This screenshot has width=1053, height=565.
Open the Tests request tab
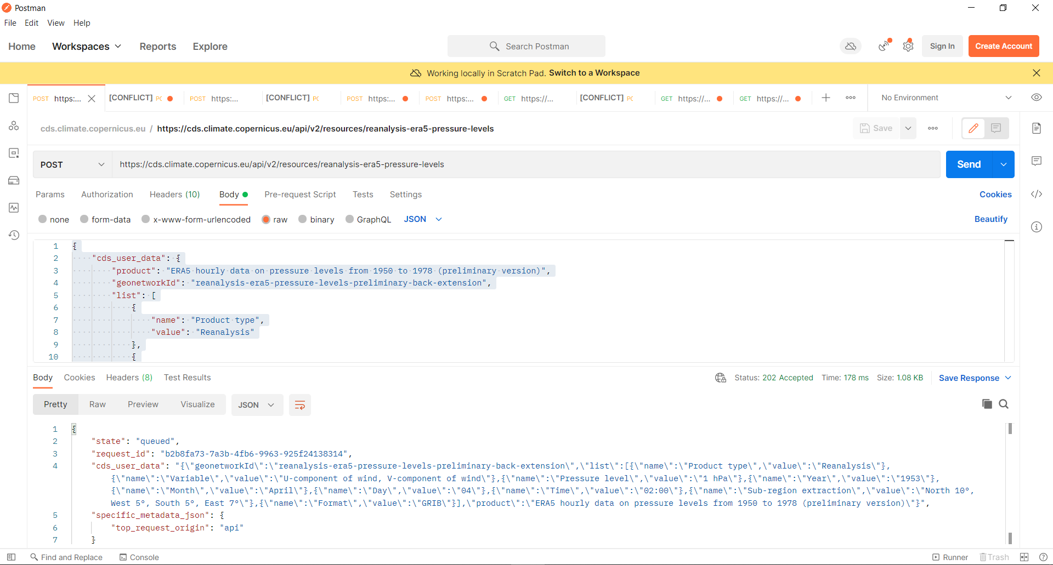tap(363, 195)
